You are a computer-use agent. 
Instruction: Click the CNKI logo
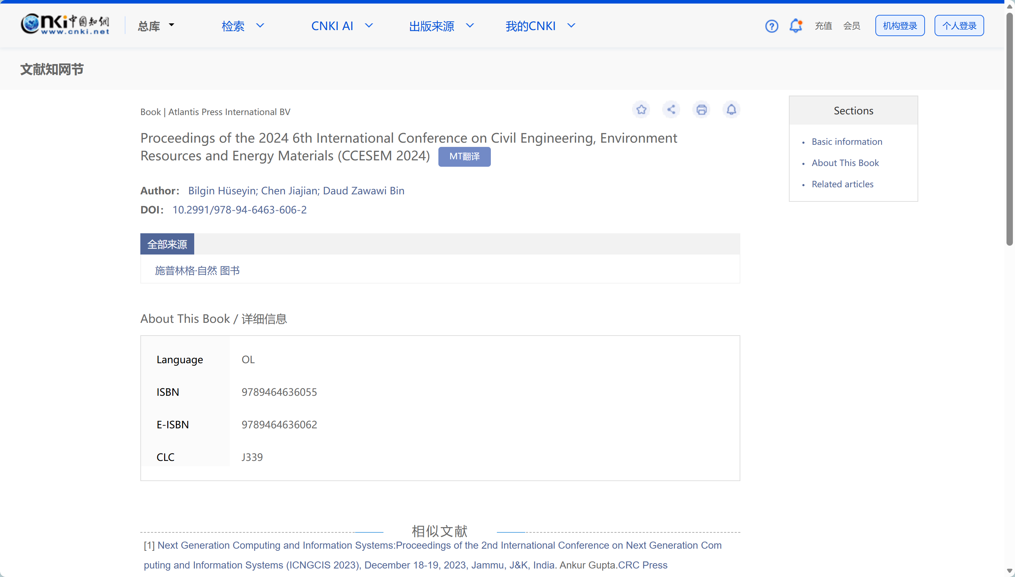point(65,24)
